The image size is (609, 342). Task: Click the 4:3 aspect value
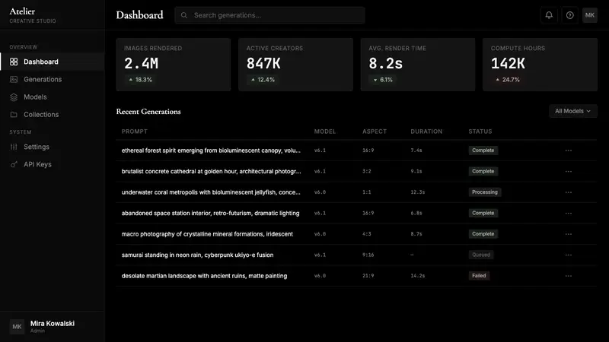coord(367,234)
